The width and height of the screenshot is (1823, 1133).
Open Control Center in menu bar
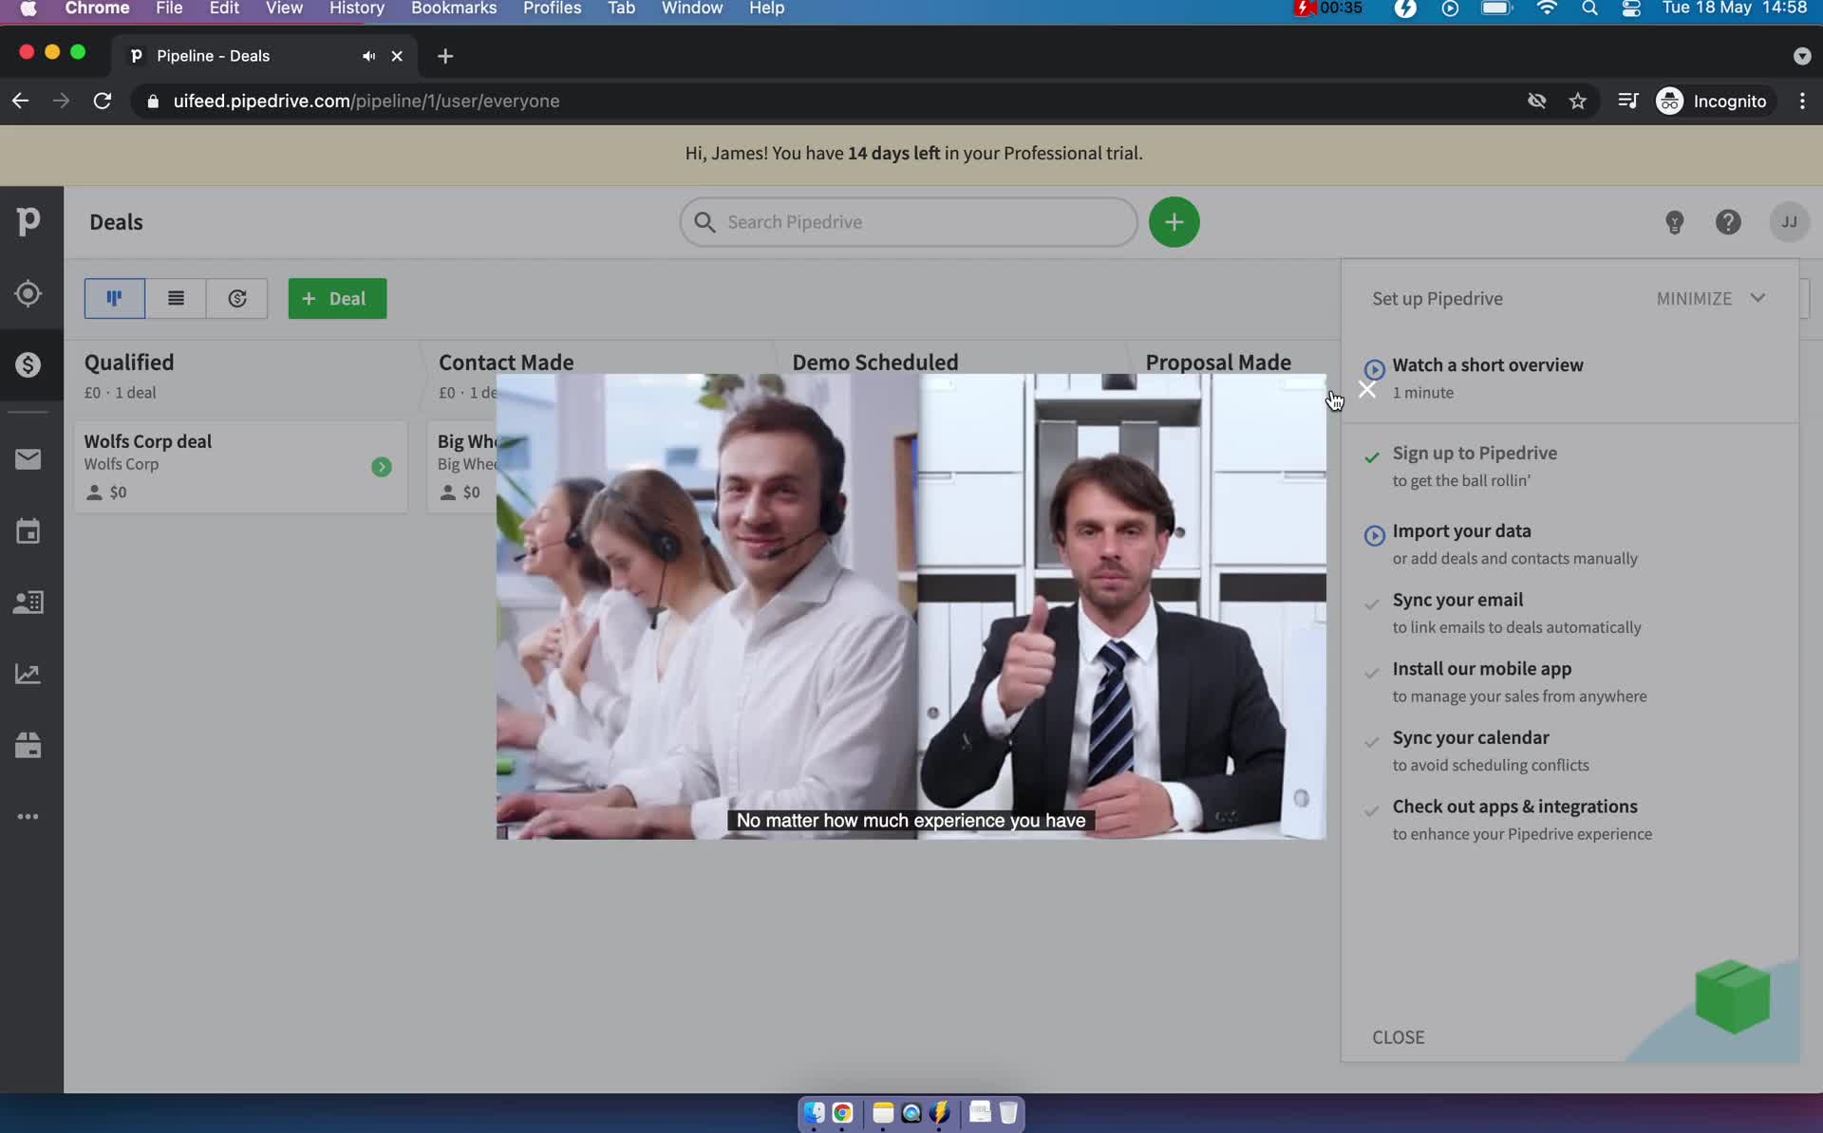(x=1631, y=9)
